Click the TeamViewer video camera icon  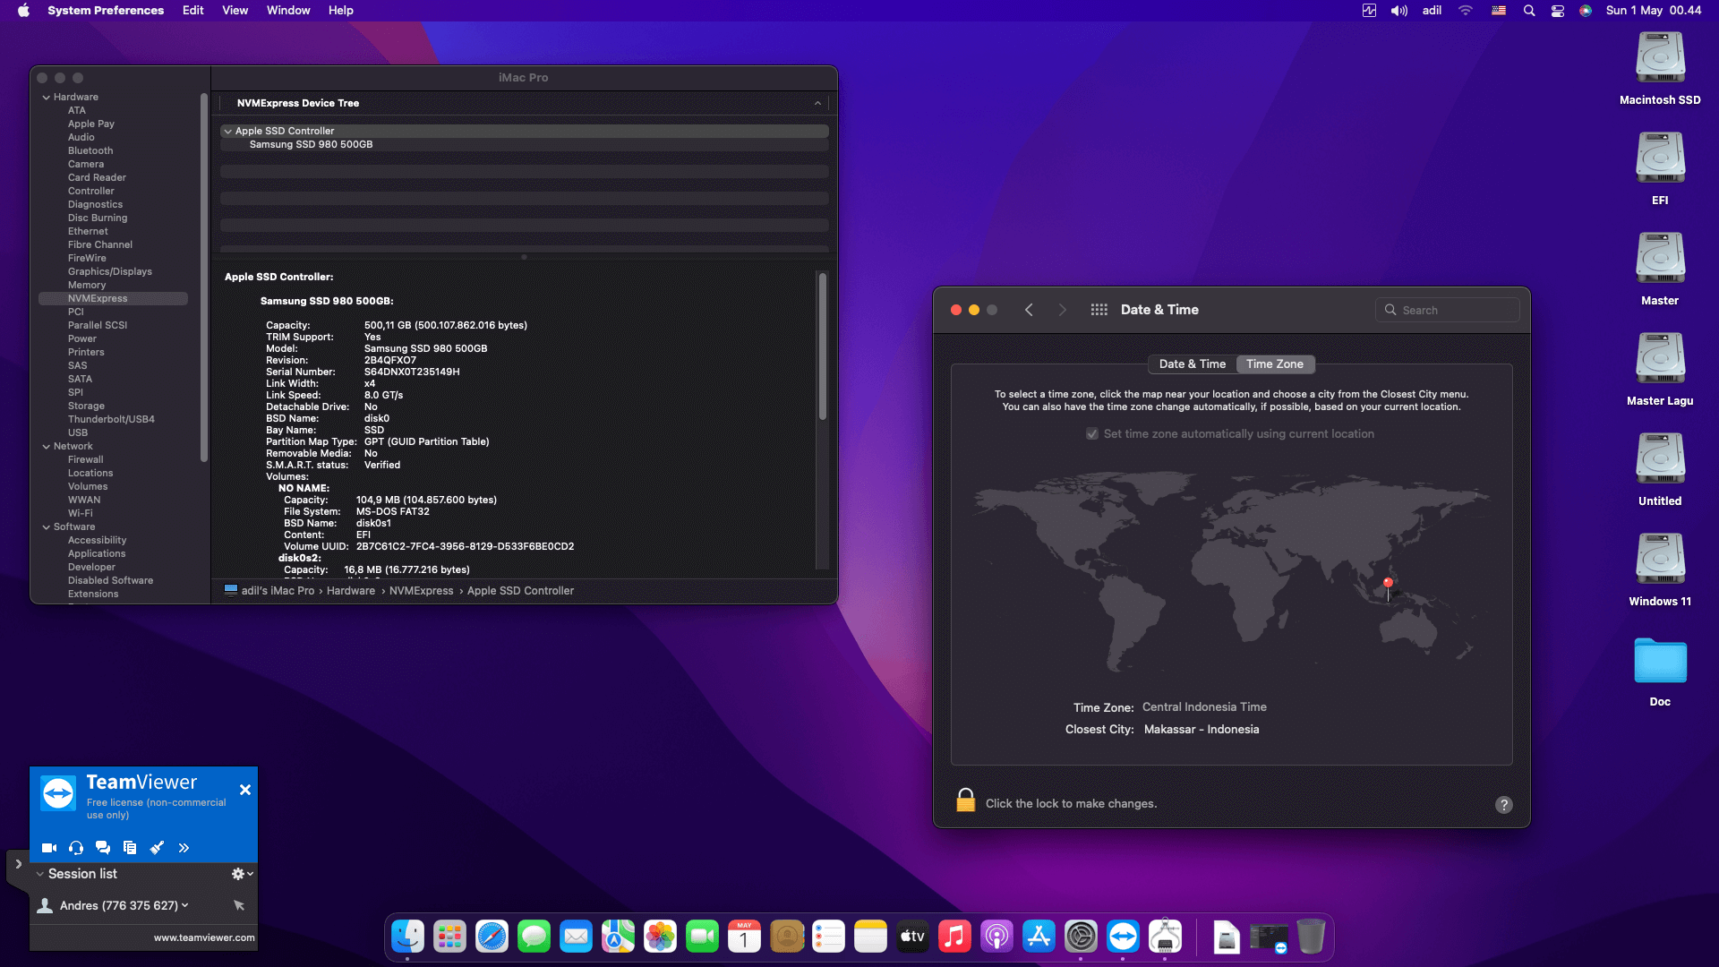coord(49,848)
